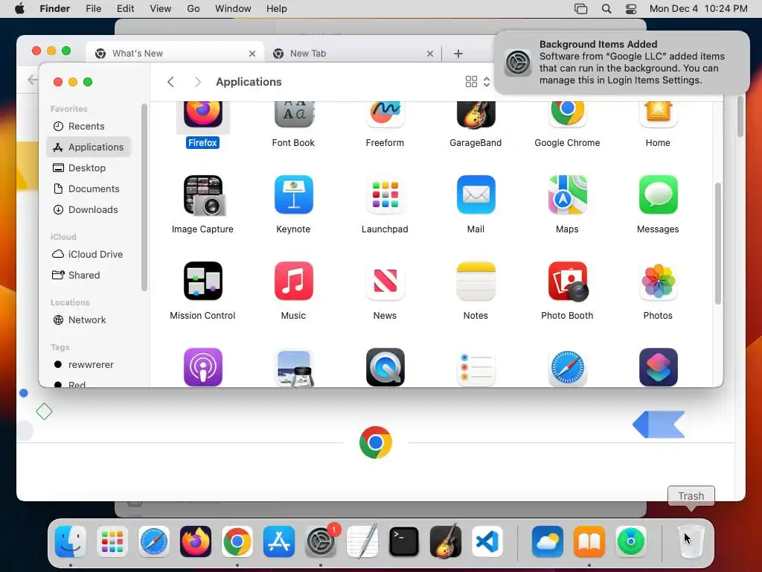Switch to New Tab in Chrome
This screenshot has width=762, height=572.
352,54
